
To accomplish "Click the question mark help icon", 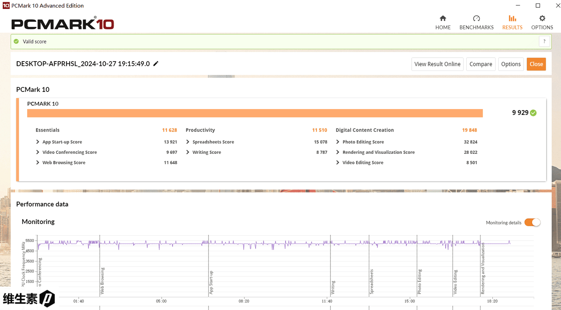I will [x=544, y=41].
